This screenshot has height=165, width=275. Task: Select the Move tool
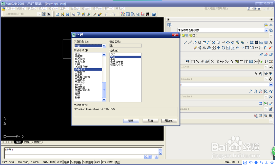(x=218, y=48)
